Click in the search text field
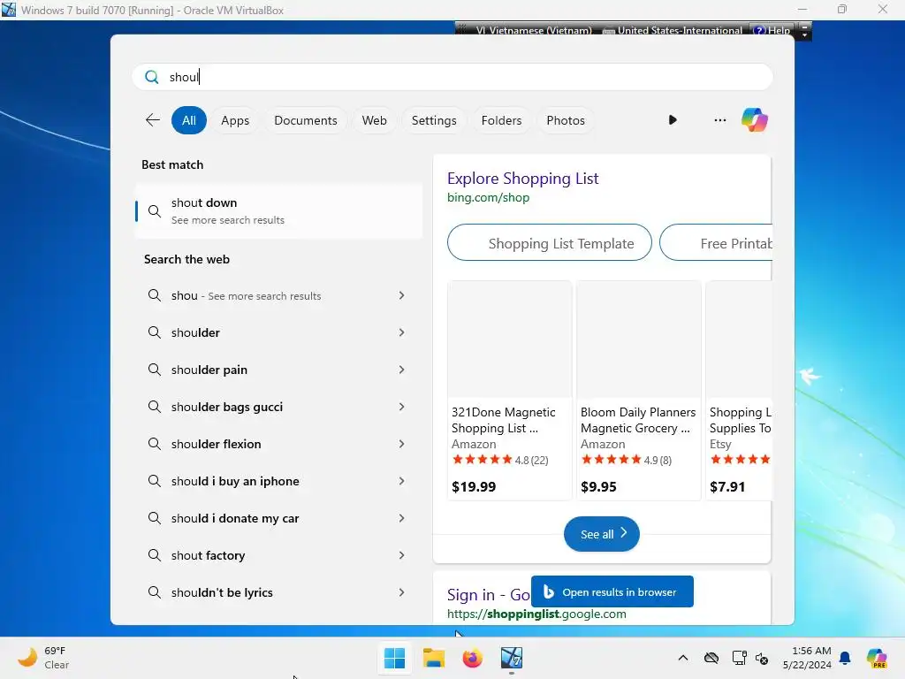This screenshot has width=905, height=679. click(452, 77)
